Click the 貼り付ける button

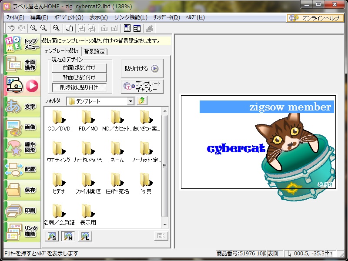[x=142, y=68]
